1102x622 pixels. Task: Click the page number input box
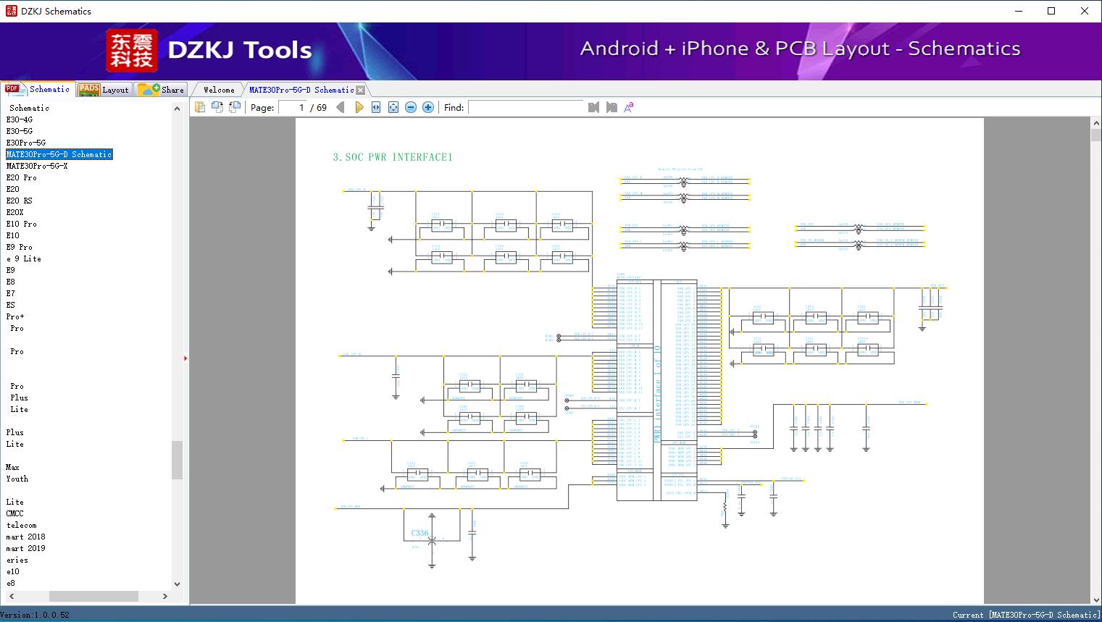click(x=293, y=107)
